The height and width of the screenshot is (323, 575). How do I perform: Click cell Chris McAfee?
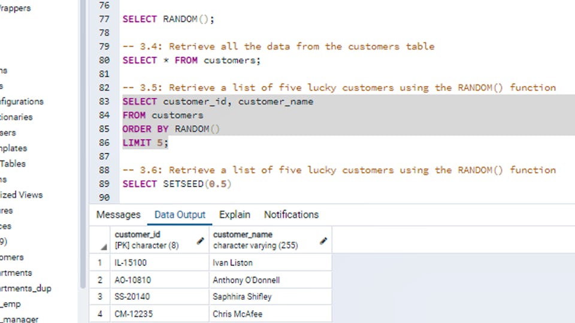[270, 314]
